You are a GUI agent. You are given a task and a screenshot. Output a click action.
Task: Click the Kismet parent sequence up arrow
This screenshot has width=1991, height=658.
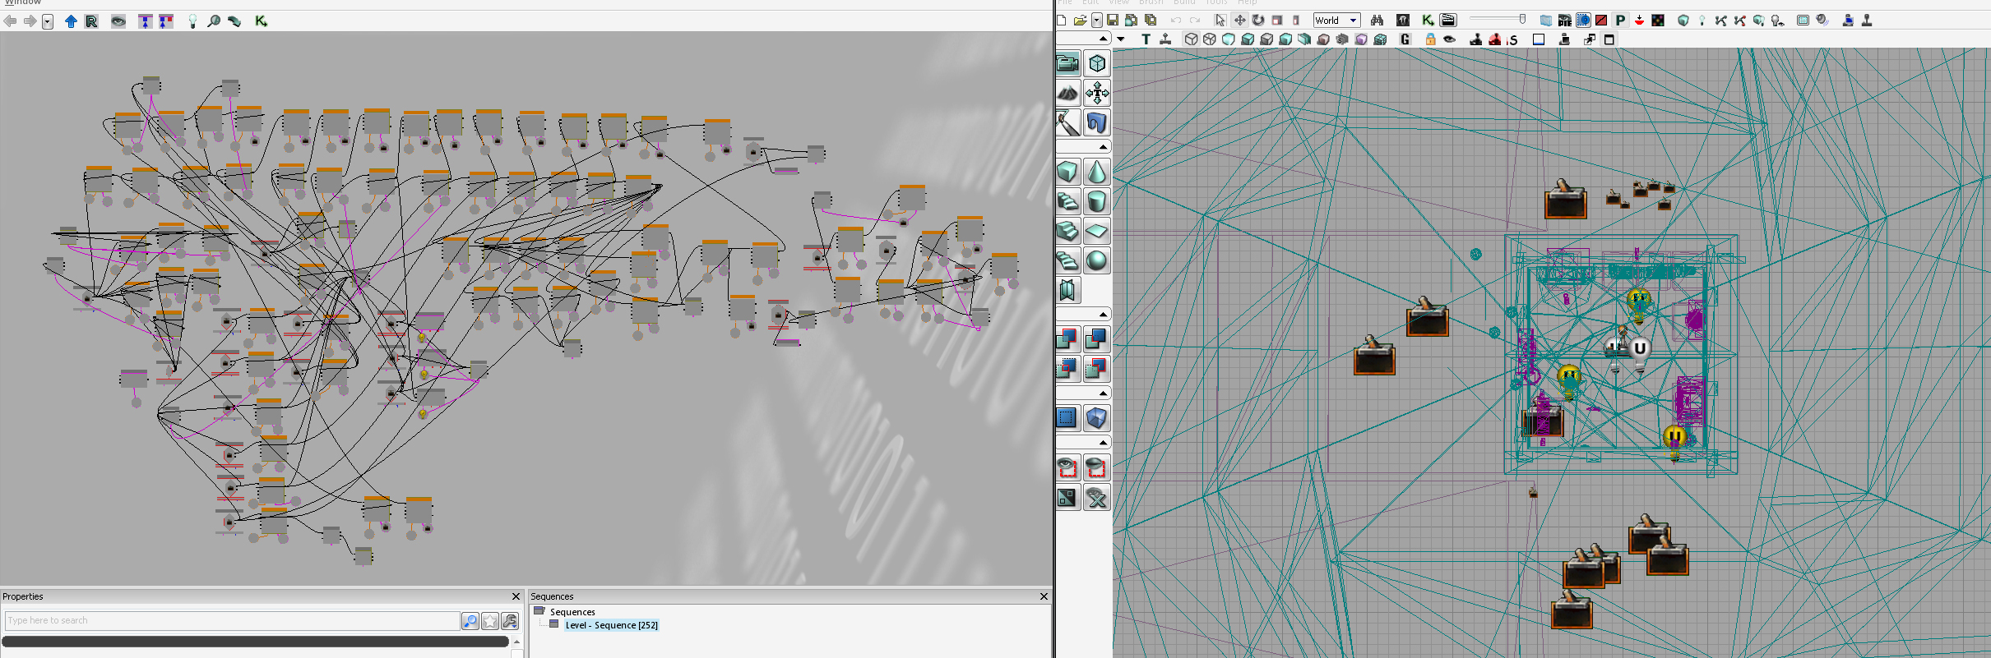71,21
